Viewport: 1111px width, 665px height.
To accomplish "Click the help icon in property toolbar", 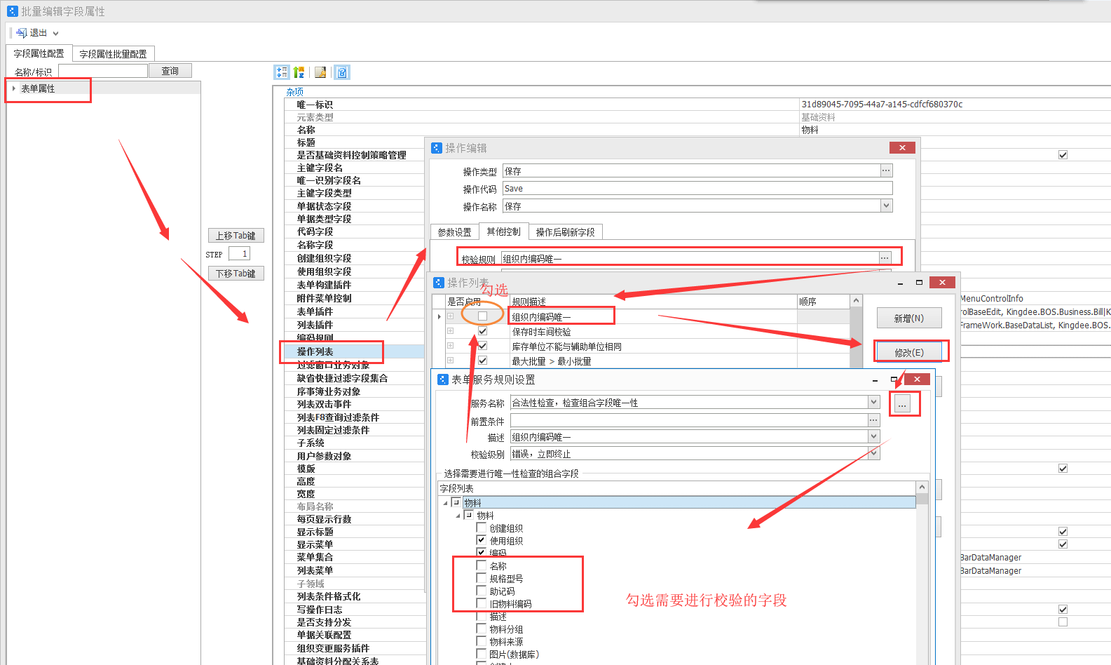I will pos(342,72).
